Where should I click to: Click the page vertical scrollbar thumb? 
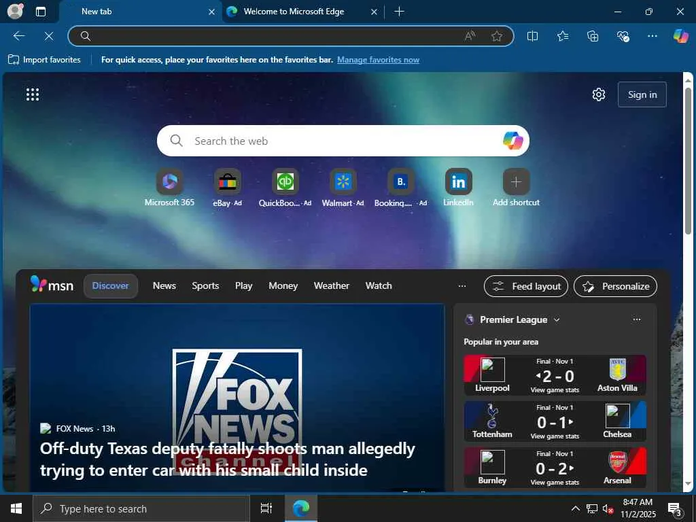point(688,160)
